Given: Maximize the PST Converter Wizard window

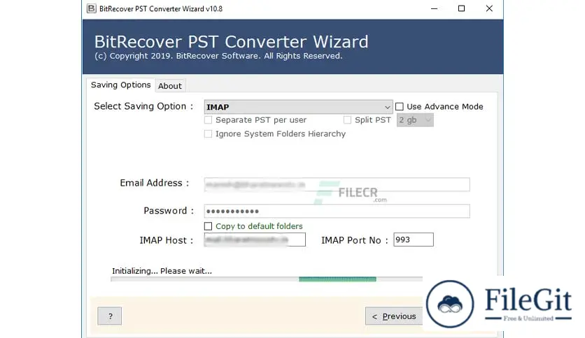Looking at the screenshot, I should (462, 8).
